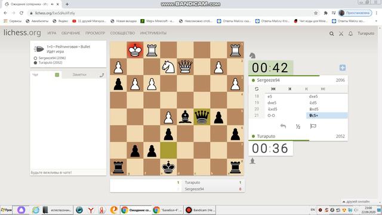Propose a takeback with the arrow icon

click(x=283, y=126)
